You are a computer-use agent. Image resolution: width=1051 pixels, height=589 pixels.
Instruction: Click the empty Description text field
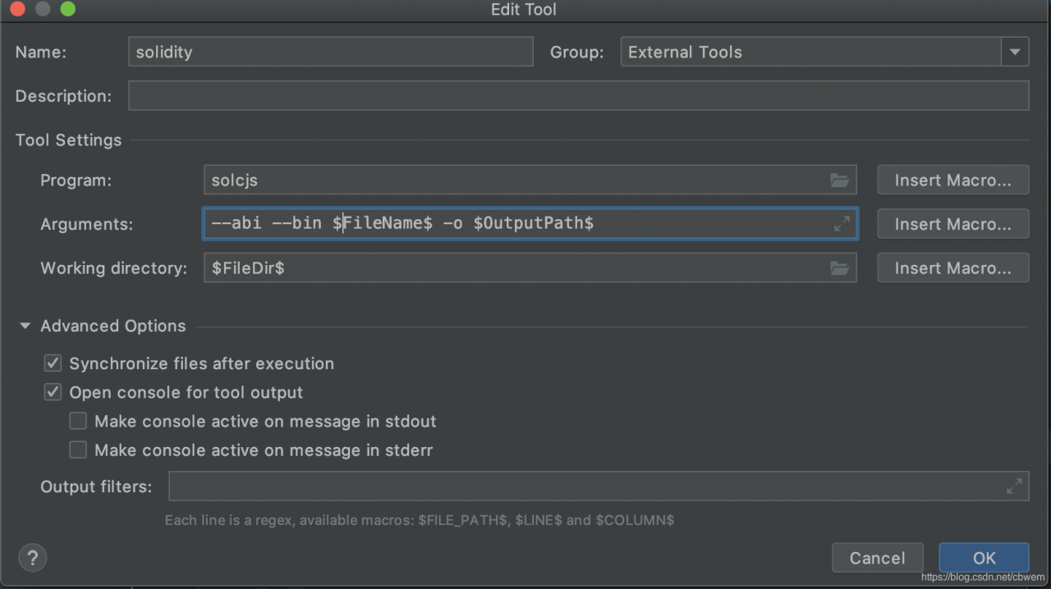click(x=578, y=96)
